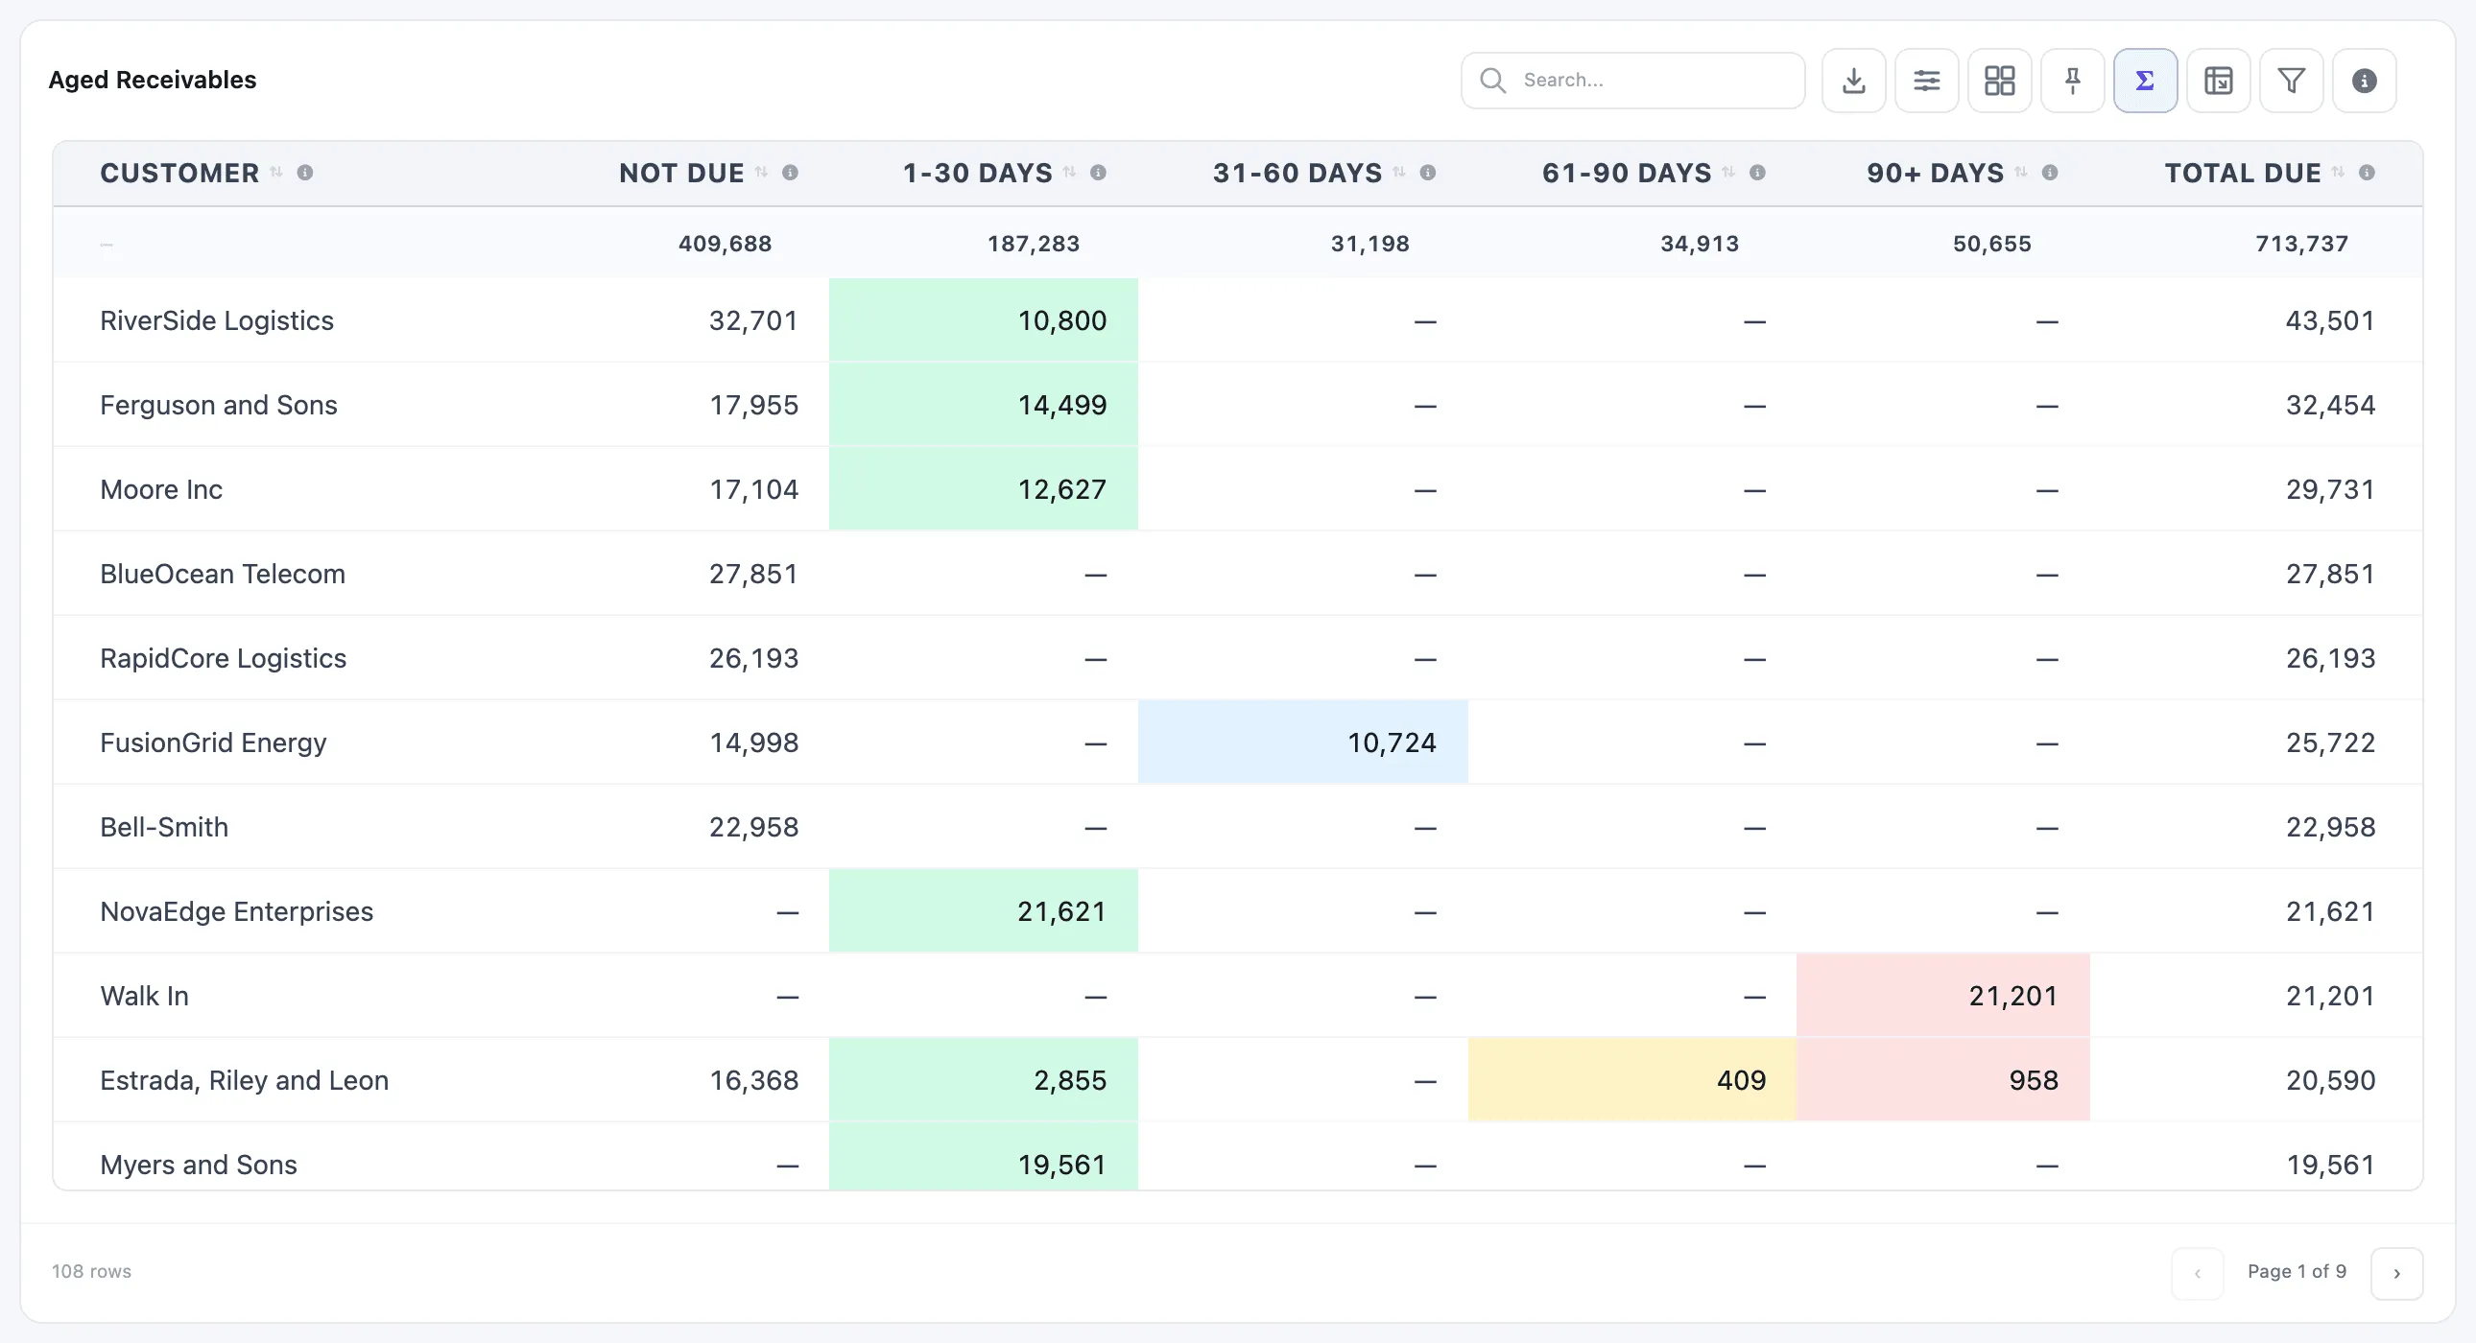The image size is (2476, 1343).
Task: Click the download export icon
Action: 1853,81
